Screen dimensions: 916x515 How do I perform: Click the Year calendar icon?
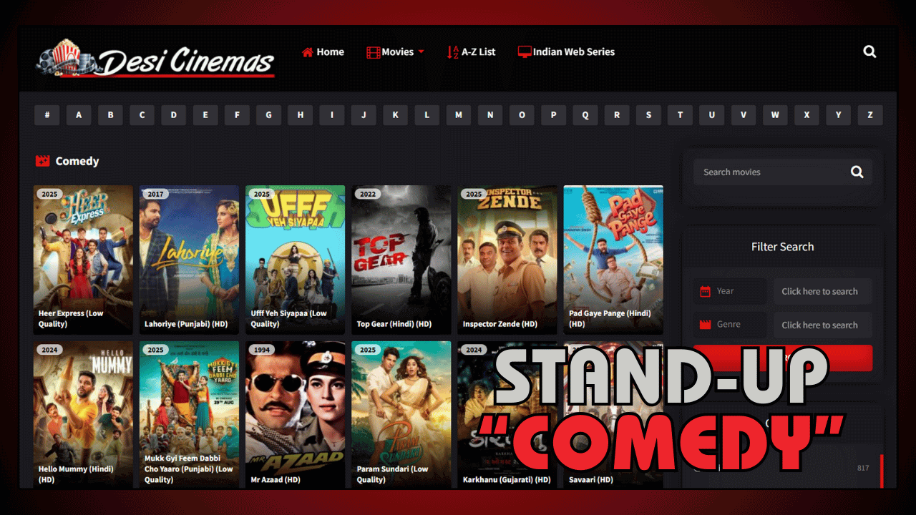click(705, 291)
